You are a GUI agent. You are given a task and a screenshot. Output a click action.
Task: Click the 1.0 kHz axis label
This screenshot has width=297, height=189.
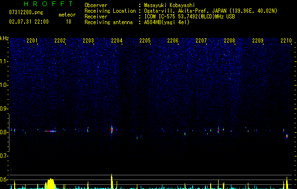point(4,85)
